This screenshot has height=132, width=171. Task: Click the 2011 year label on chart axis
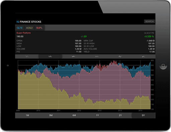point(59,111)
